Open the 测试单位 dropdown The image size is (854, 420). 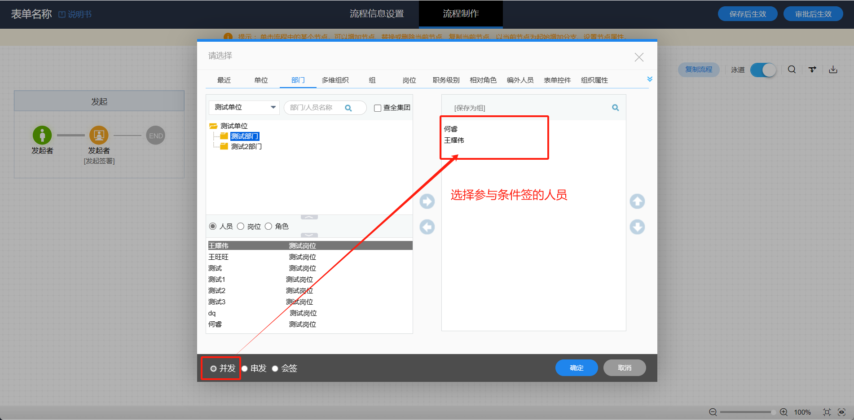click(x=244, y=108)
